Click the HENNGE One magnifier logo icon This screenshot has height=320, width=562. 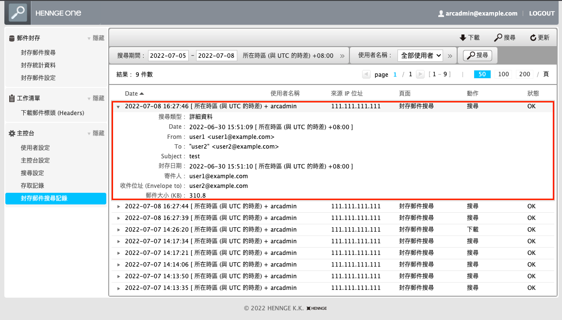click(18, 13)
